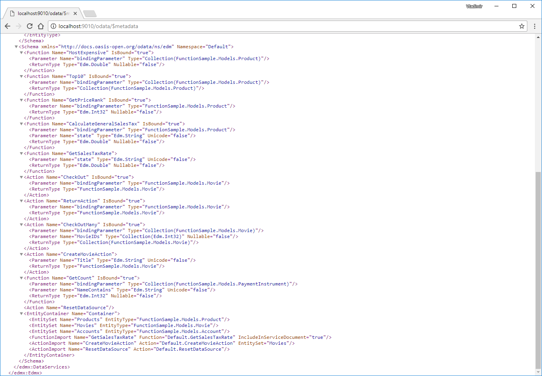Click the forward navigation arrow

18,26
